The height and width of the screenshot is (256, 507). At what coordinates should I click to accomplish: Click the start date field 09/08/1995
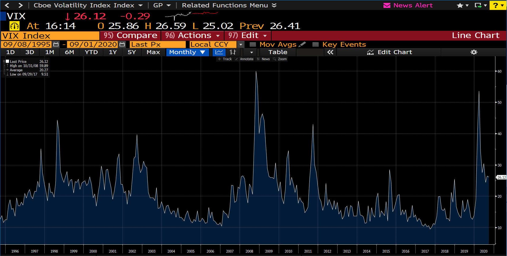point(27,44)
